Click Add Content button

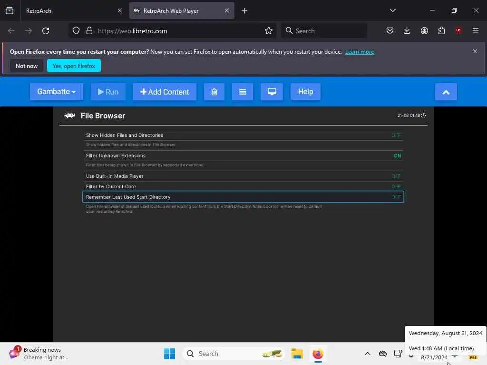(165, 92)
